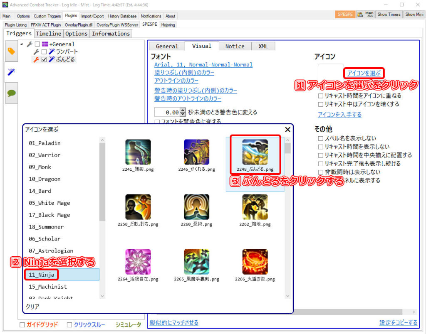Select the magic wand sidebar icon
426x334 pixels.
11,72
